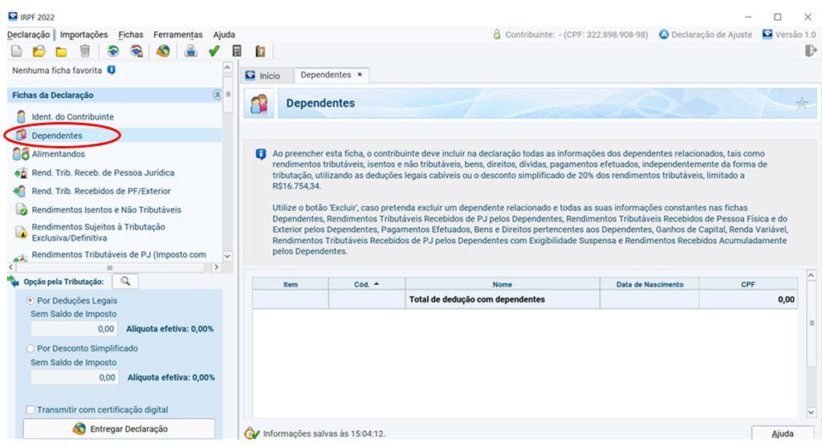This screenshot has height=447, width=822.
Task: Open the Ajuda menu
Action: (224, 35)
